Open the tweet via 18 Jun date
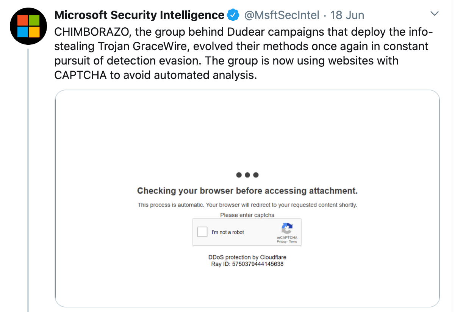The image size is (463, 312). 347,15
